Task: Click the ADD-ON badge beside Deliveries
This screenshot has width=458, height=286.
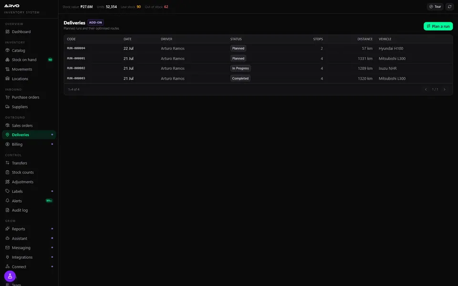Action: (95, 22)
